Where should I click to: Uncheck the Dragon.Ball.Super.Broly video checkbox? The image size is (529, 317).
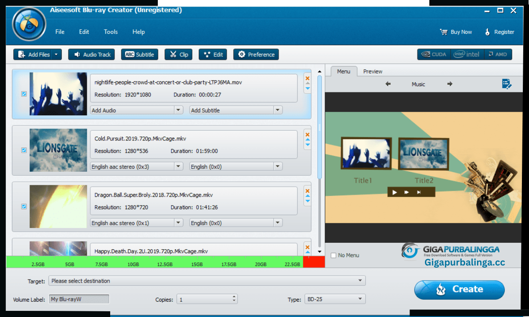pos(24,206)
